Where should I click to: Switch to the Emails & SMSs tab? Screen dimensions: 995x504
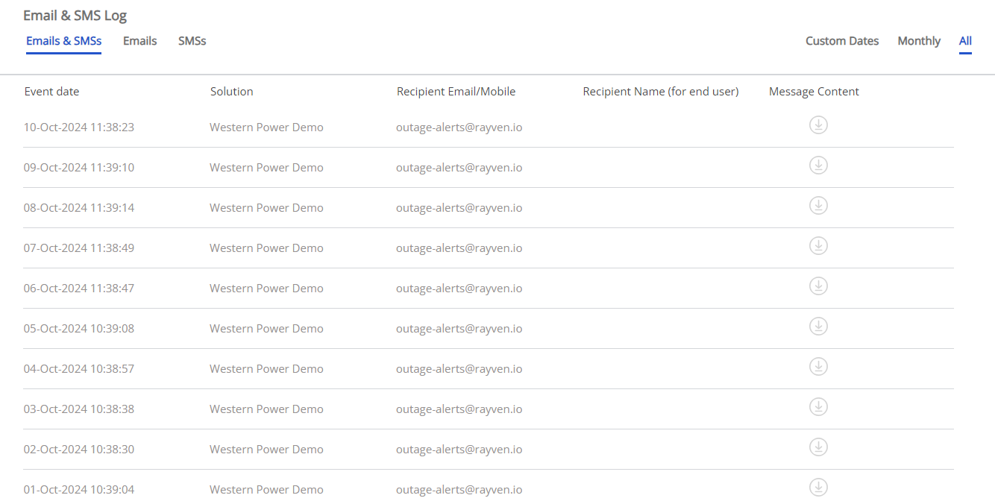click(x=63, y=41)
